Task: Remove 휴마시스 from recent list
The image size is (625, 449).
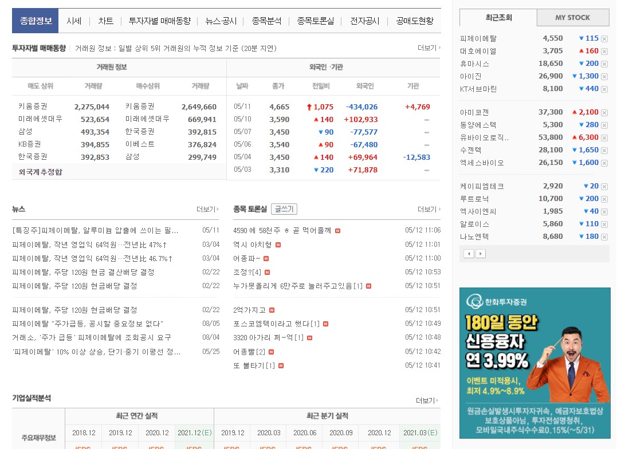Action: pyautogui.click(x=604, y=64)
